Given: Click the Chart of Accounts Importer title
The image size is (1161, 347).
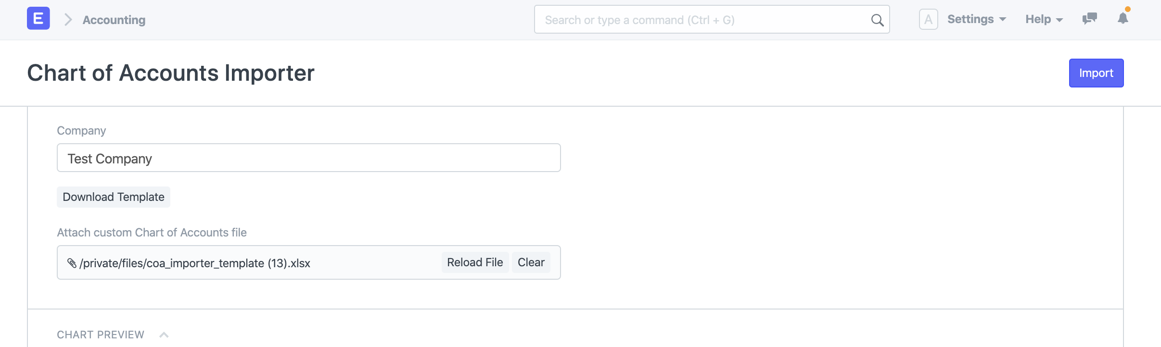Looking at the screenshot, I should click(x=171, y=73).
